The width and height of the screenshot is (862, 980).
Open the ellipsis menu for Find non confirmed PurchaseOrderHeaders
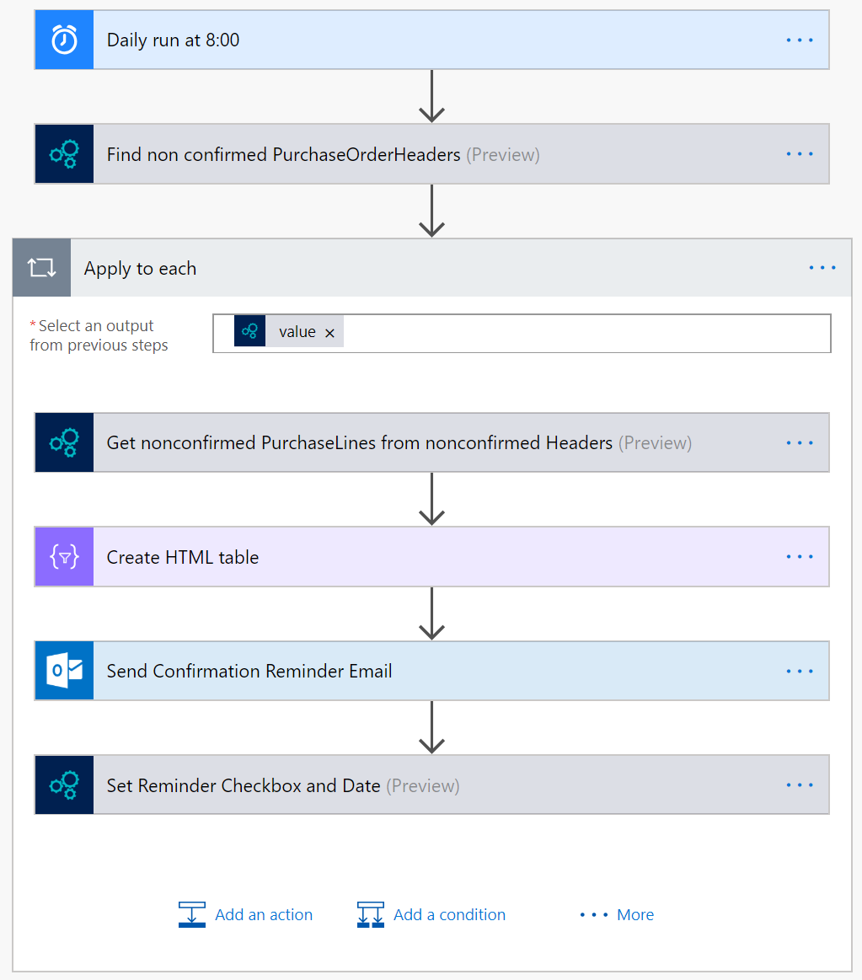[799, 154]
